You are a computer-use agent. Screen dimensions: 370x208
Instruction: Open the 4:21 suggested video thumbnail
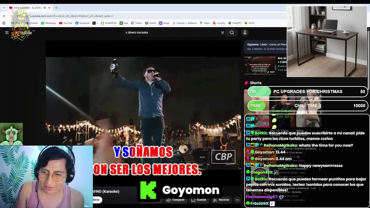tap(260, 65)
